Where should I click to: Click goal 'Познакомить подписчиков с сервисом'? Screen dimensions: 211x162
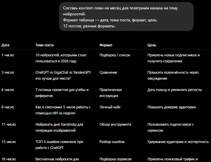point(171,127)
